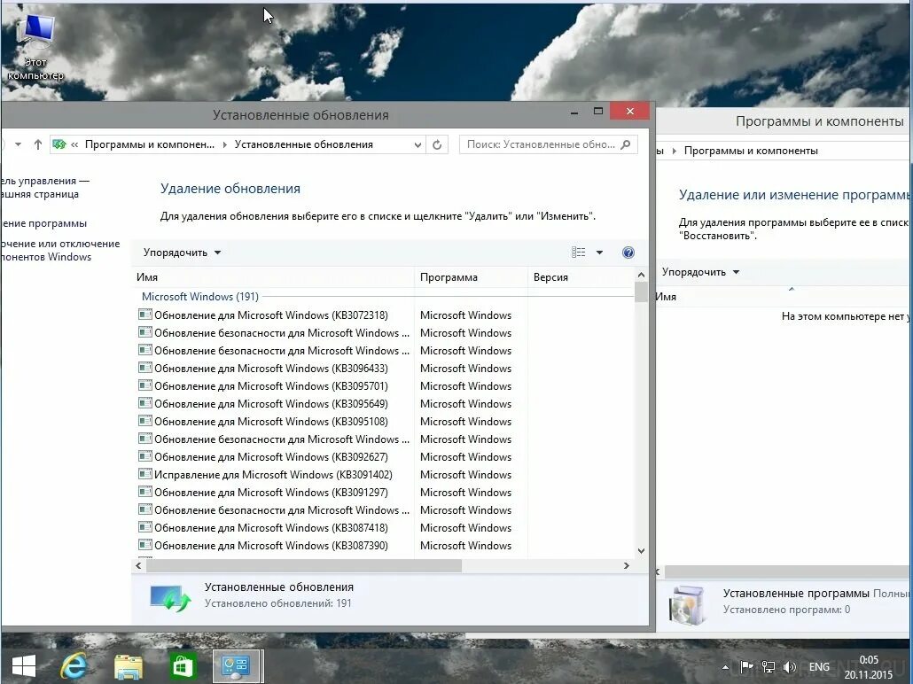This screenshot has height=684, width=913.
Task: Open Windows Store from taskbar
Action: click(x=183, y=666)
